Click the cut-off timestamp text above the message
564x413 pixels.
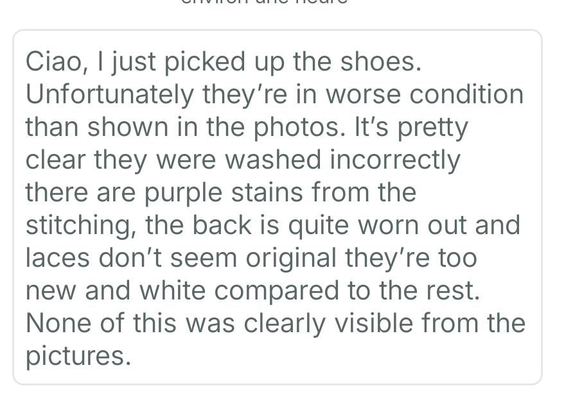point(264,2)
